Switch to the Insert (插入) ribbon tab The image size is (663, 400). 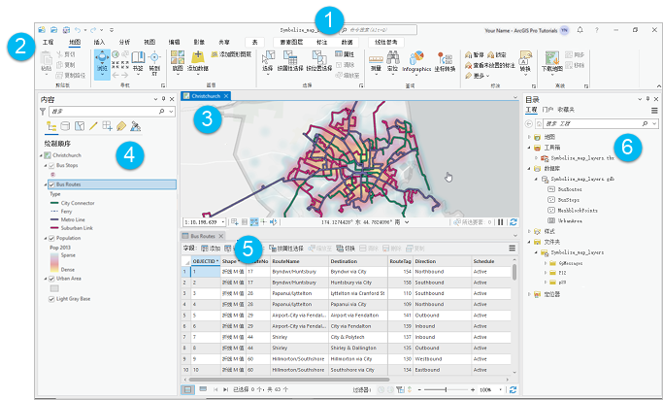pos(99,43)
